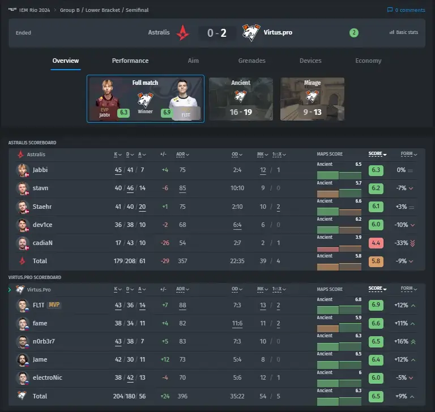Sort Astralis scoreboard by D column
This screenshot has height=412, width=435.
pyautogui.click(x=130, y=154)
